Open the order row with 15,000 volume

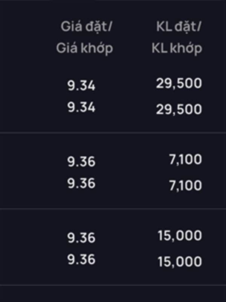(113, 247)
